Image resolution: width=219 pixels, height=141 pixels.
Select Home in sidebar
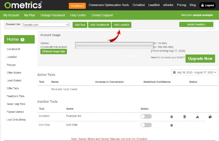point(19,39)
